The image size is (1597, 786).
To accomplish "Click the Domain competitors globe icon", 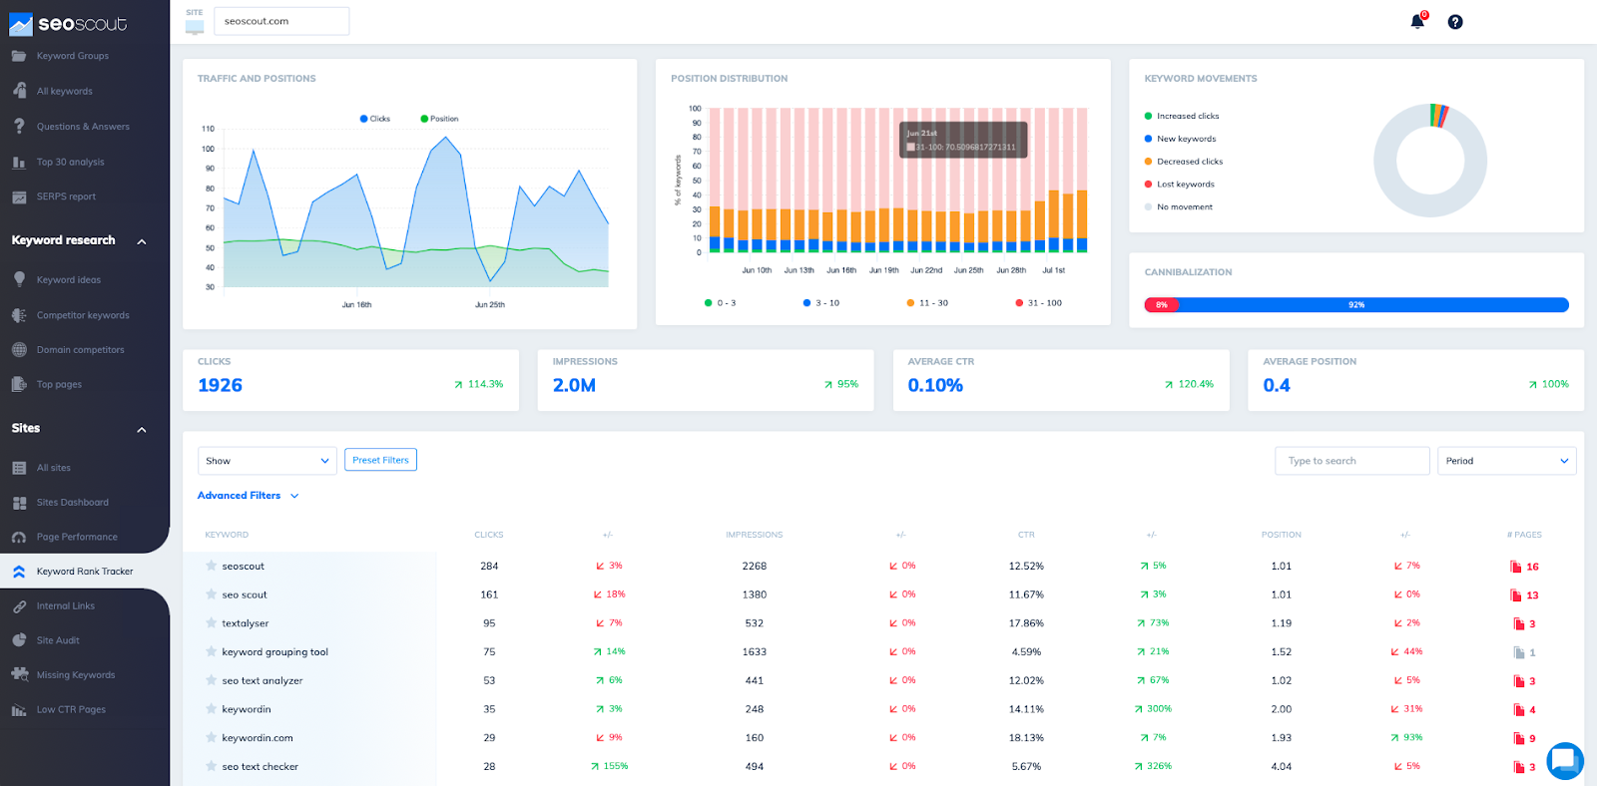I will 19,350.
